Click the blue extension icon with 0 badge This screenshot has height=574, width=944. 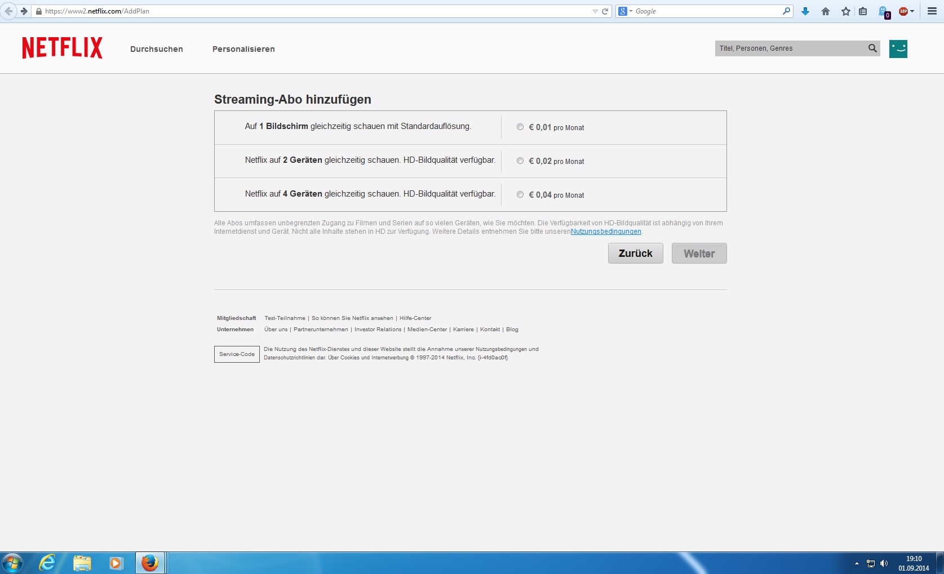(884, 12)
